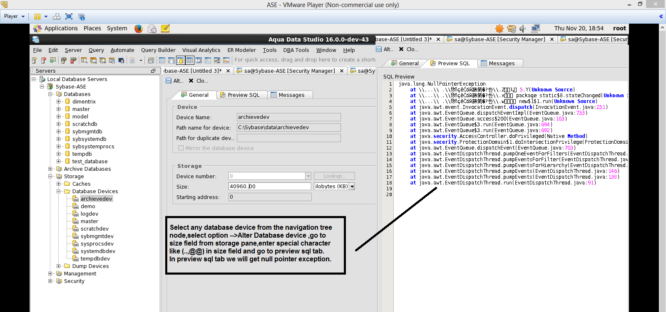
Task: Click the green-dot table toolbar icon
Action: [53, 60]
